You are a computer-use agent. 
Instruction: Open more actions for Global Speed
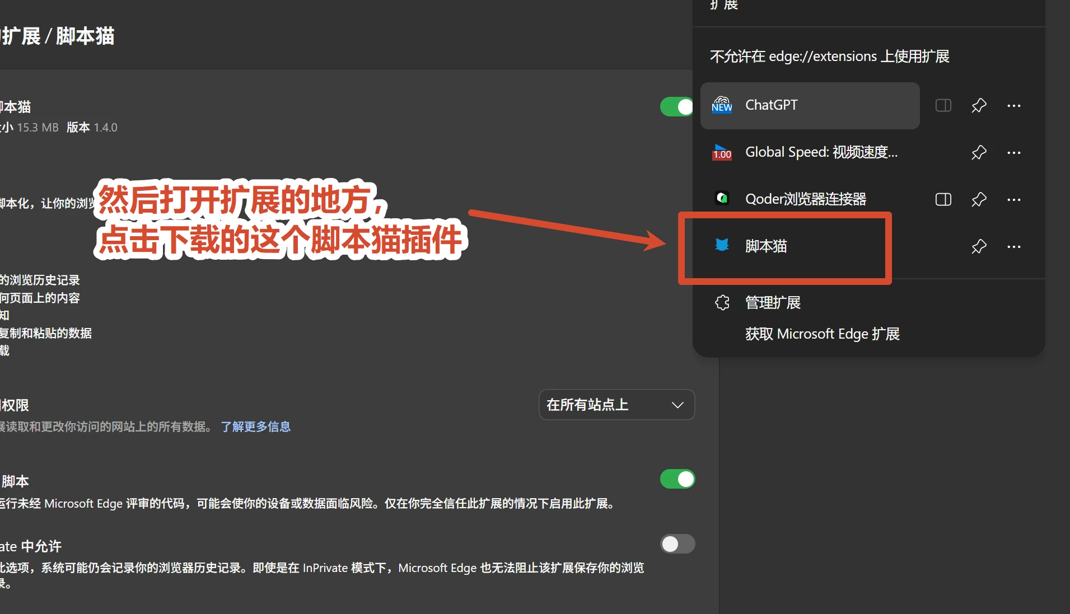point(1014,152)
